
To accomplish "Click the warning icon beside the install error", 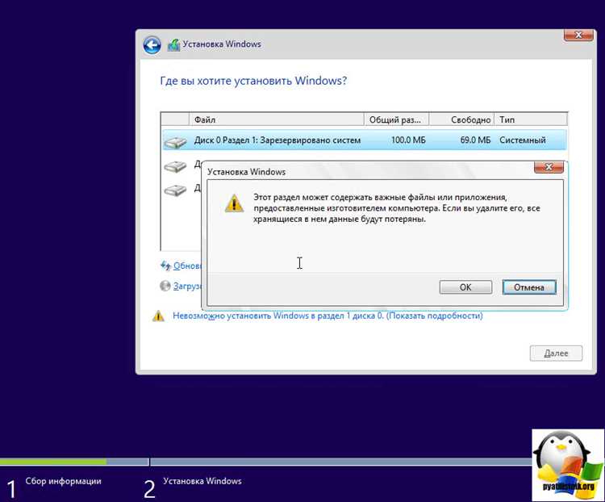I will coord(158,316).
